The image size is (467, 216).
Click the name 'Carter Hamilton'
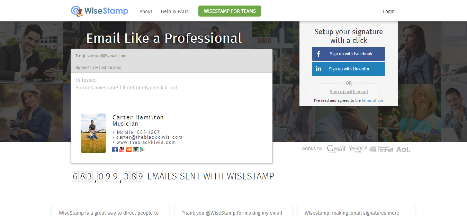(x=138, y=117)
